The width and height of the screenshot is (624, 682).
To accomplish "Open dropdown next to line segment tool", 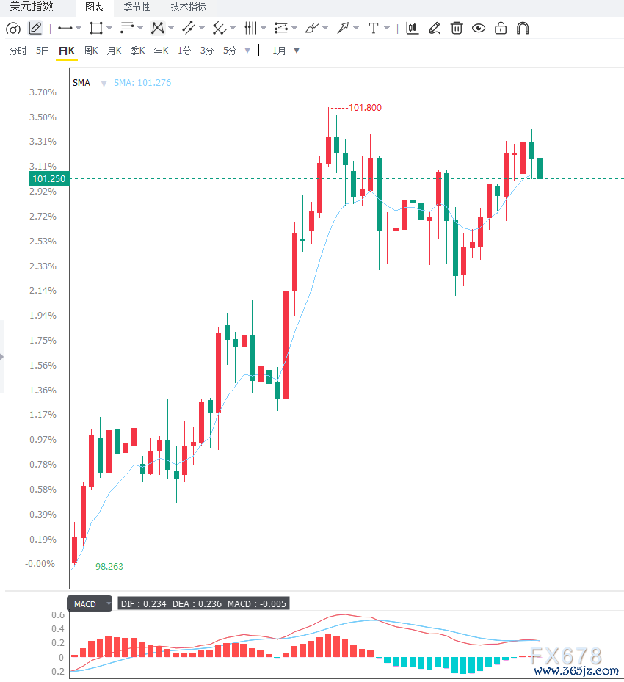I will click(x=79, y=29).
